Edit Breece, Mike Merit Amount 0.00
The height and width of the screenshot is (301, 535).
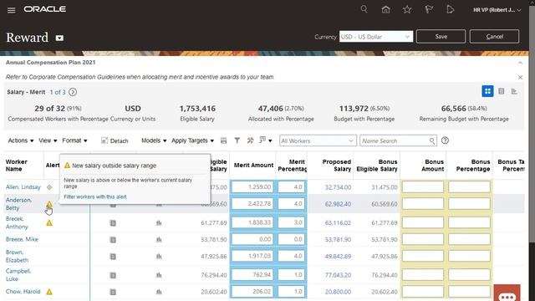tap(252, 239)
